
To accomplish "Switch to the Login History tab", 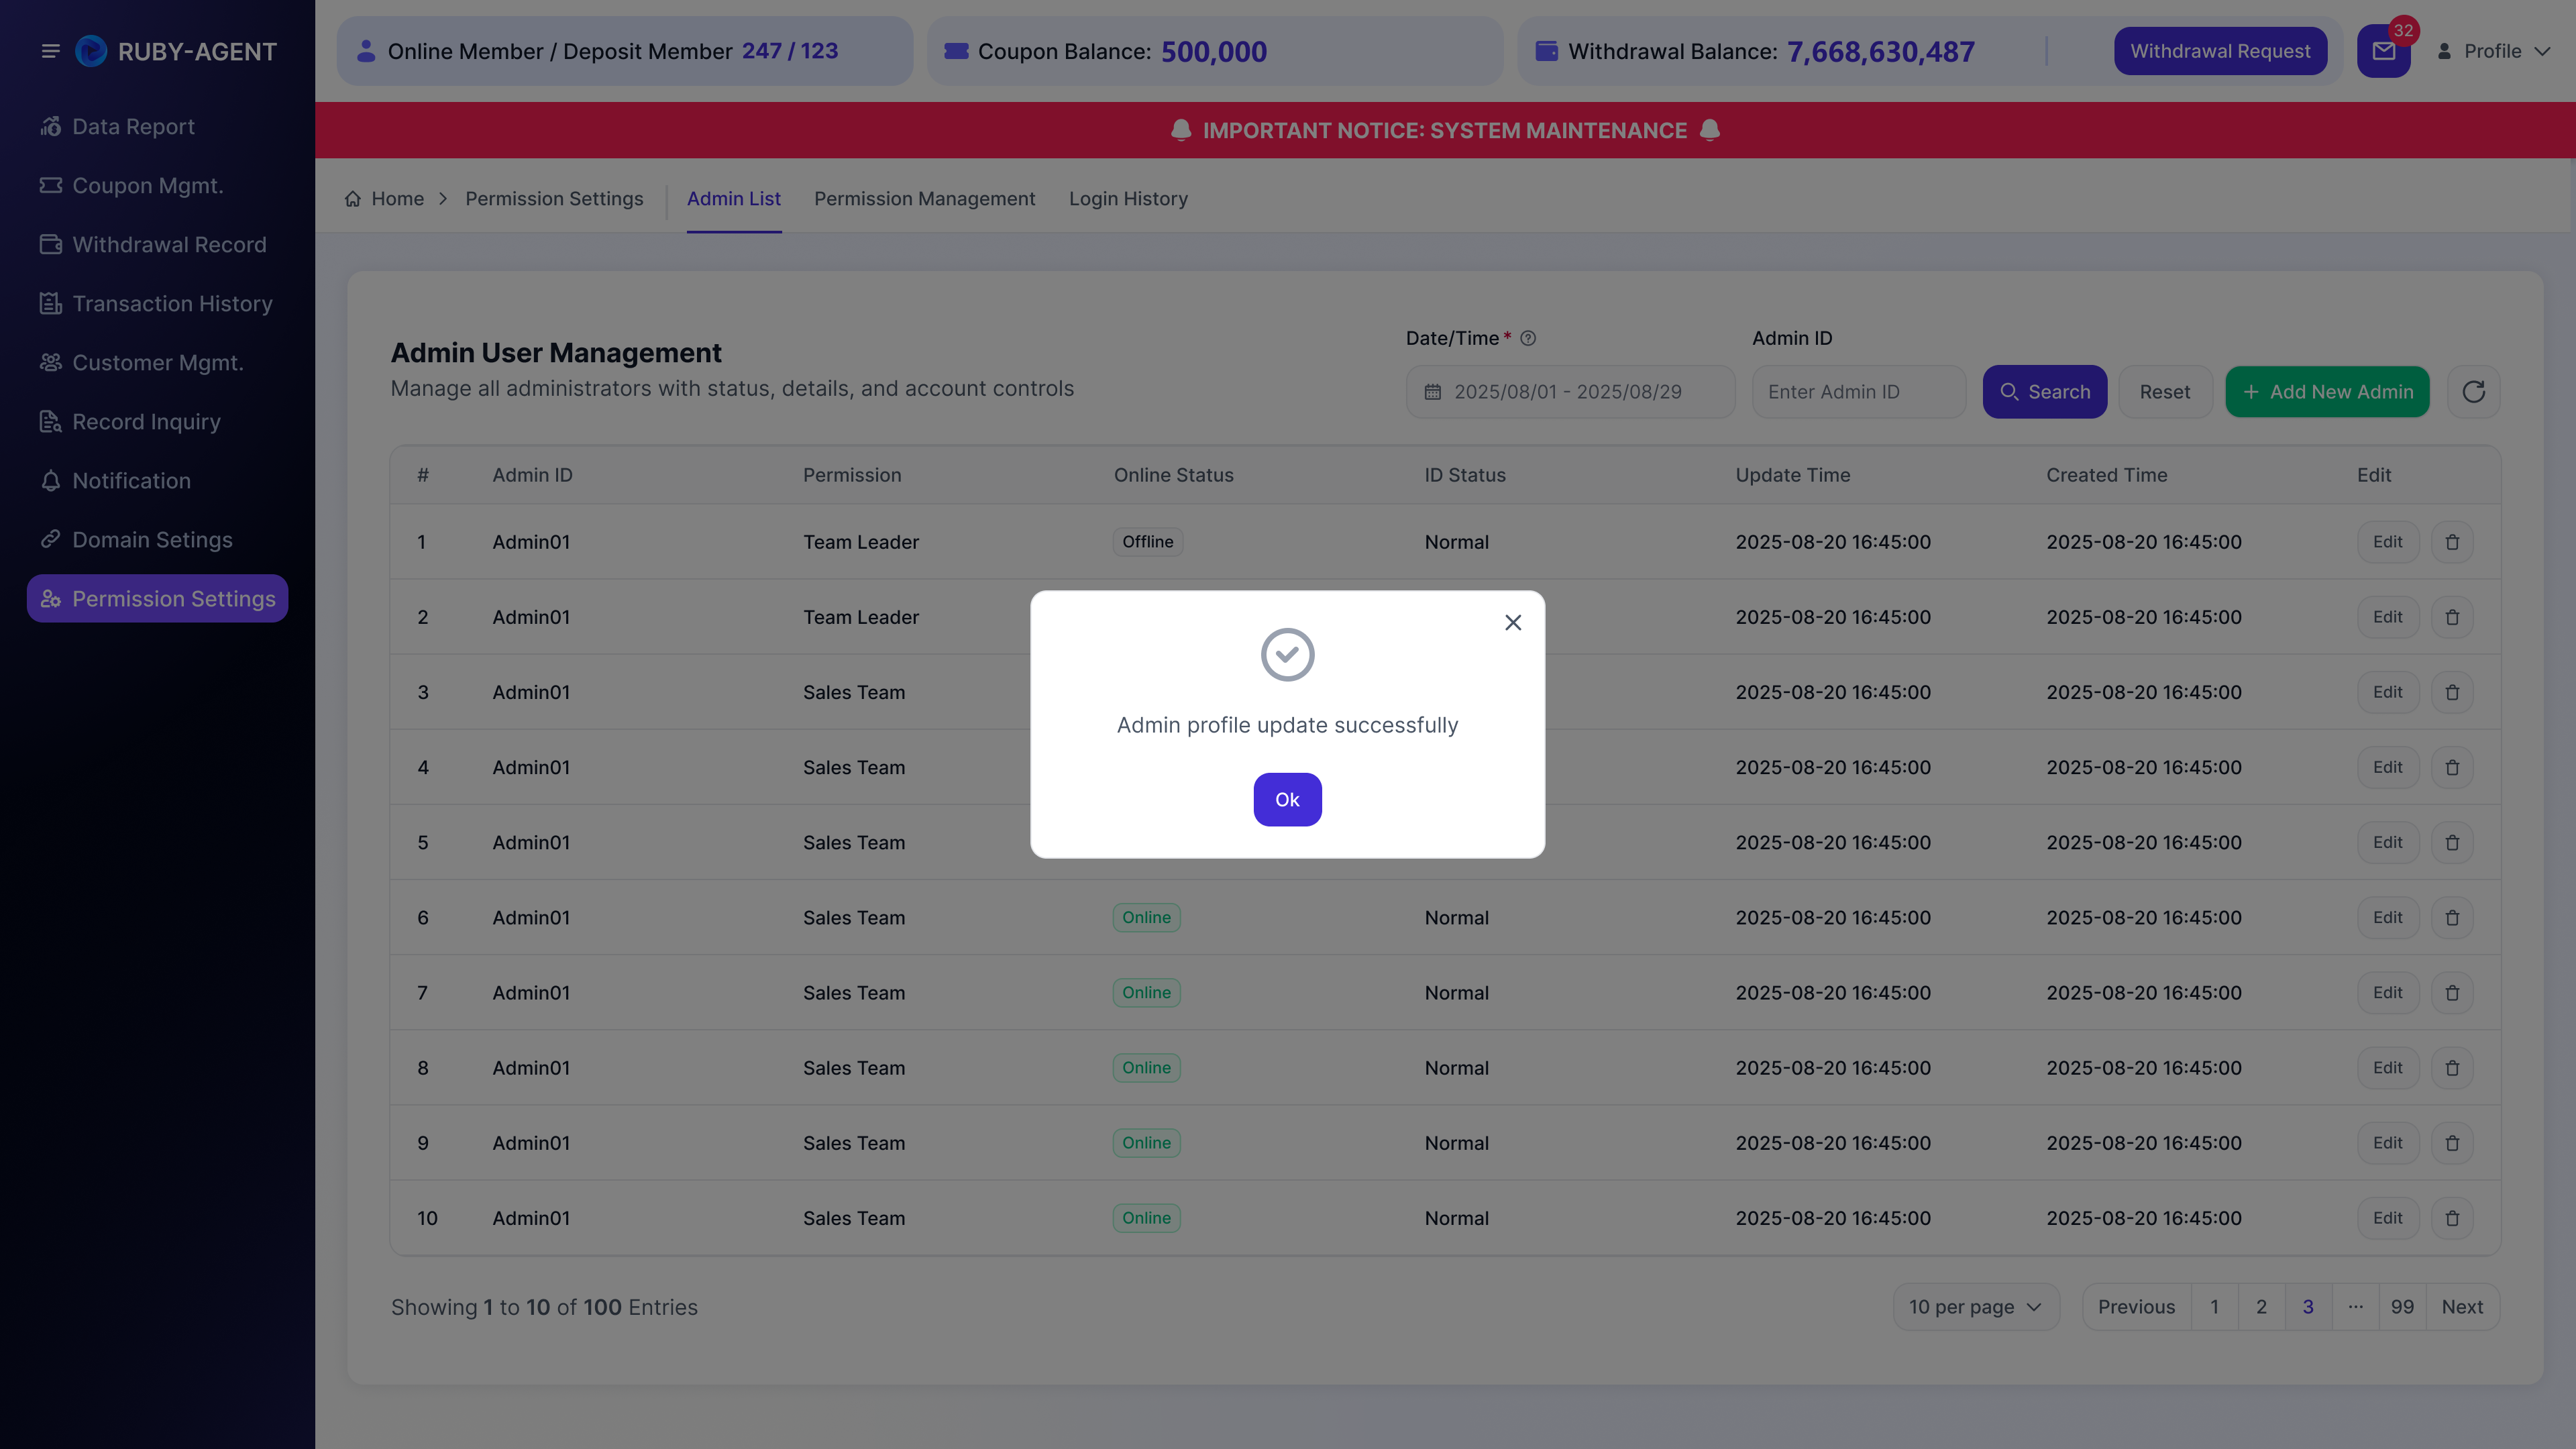I will pyautogui.click(x=1128, y=199).
